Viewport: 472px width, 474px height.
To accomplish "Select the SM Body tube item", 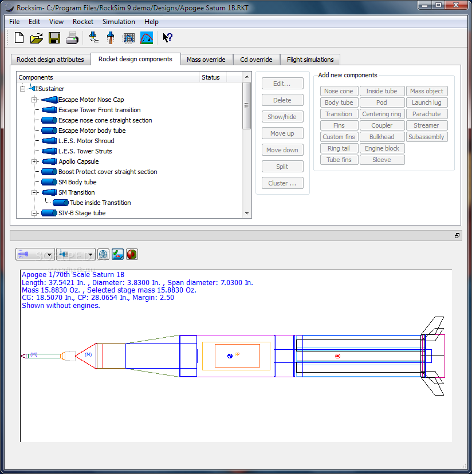I will point(77,182).
